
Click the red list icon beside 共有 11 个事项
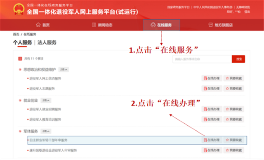click(20, 59)
